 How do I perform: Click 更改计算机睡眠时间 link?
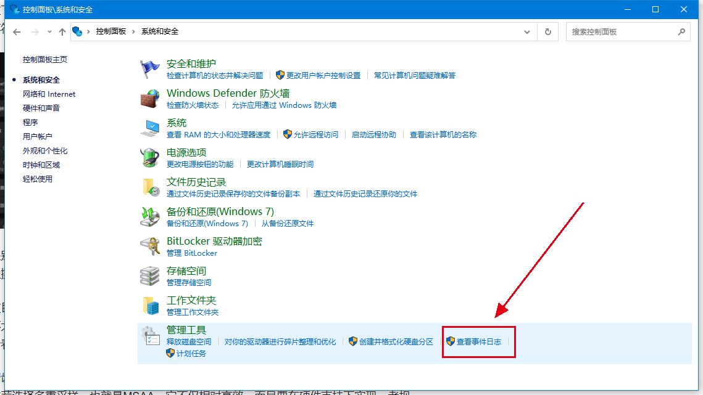click(280, 165)
